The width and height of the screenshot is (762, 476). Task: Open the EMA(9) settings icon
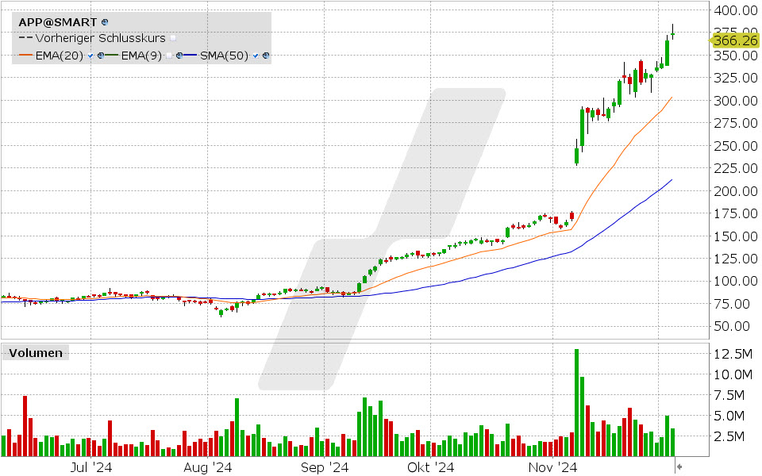pos(179,56)
